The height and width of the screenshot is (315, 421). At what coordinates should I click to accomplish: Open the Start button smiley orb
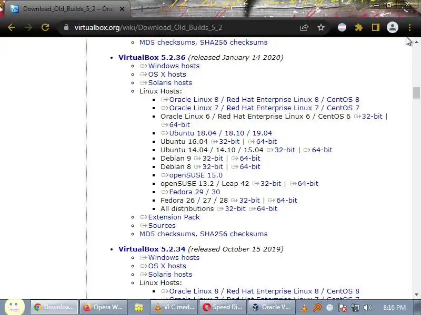(15, 307)
